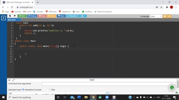
Task: Open File Explorer from taskbar
Action: 86,97
